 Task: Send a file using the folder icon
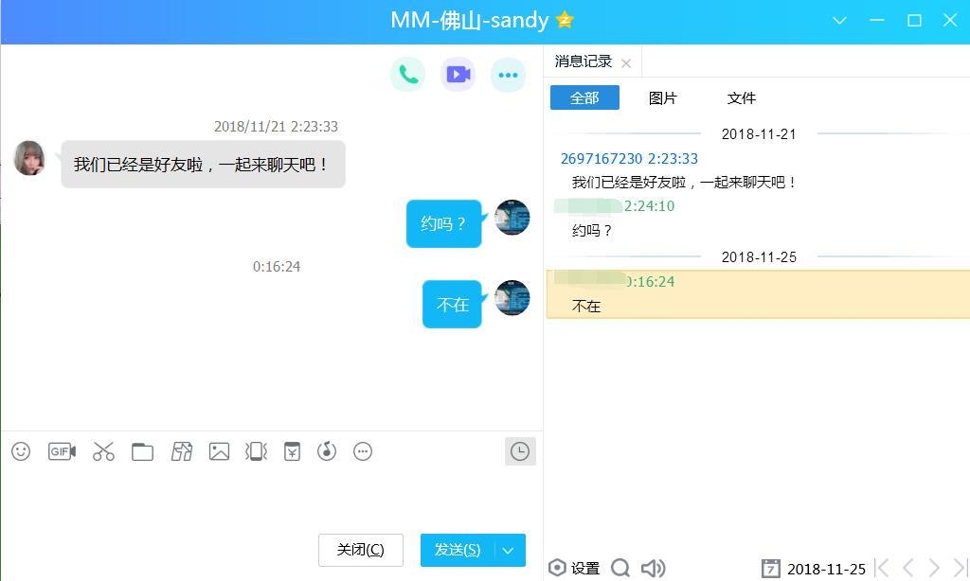pos(142,451)
